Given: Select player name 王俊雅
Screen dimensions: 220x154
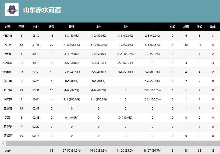Looking at the screenshot, I should pos(8,108).
